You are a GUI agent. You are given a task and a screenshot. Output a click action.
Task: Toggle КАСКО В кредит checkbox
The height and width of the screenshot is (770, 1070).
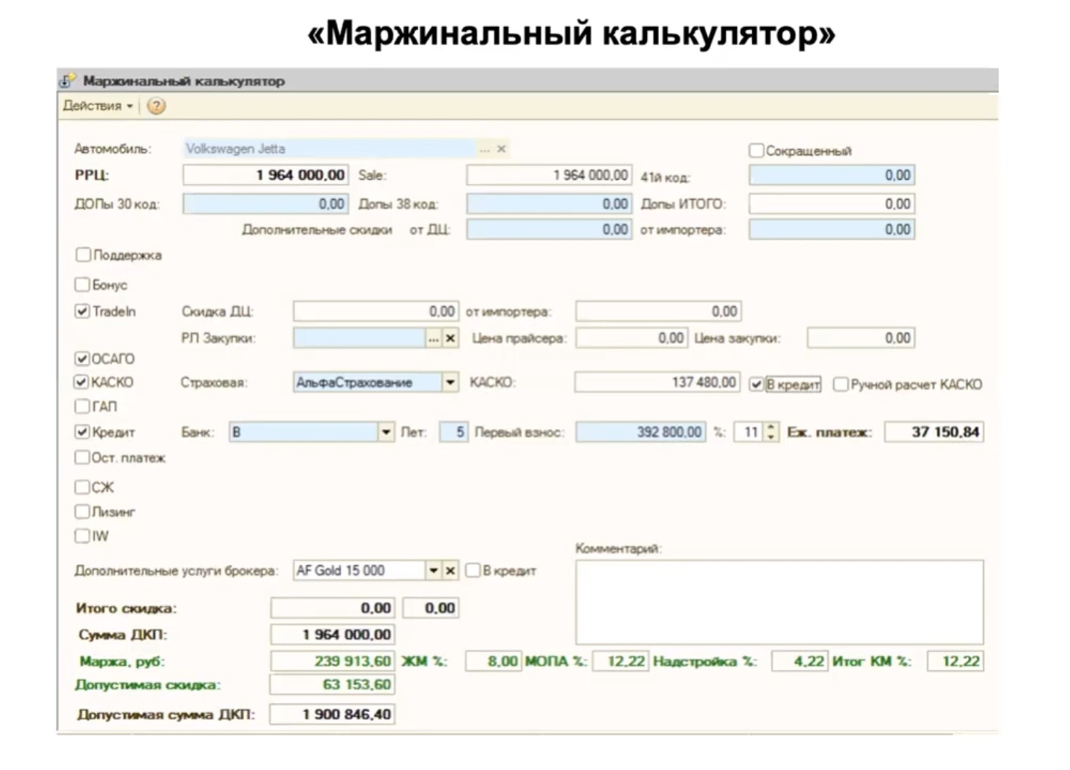pyautogui.click(x=757, y=385)
